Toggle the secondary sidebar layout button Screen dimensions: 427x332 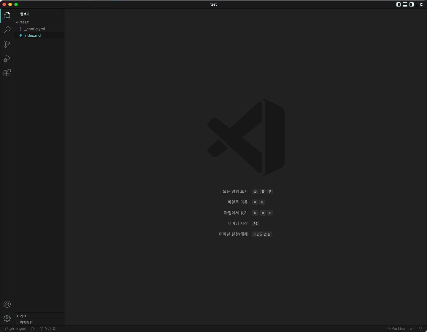[412, 4]
